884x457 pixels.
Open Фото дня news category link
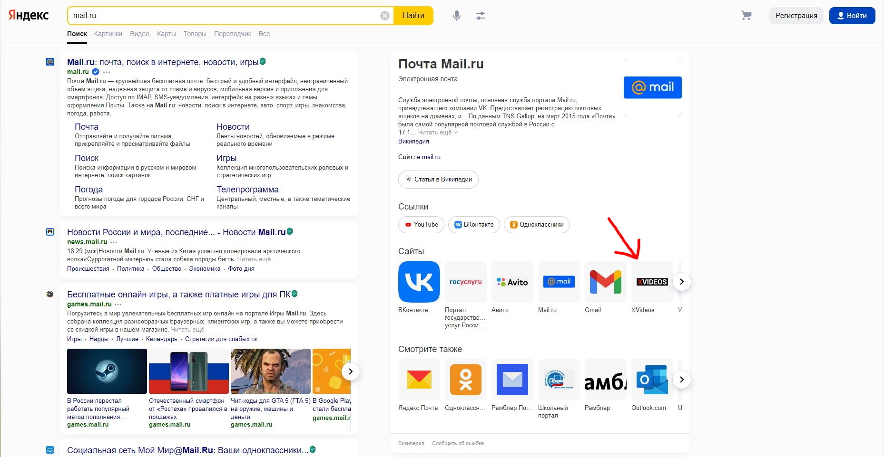click(x=241, y=269)
